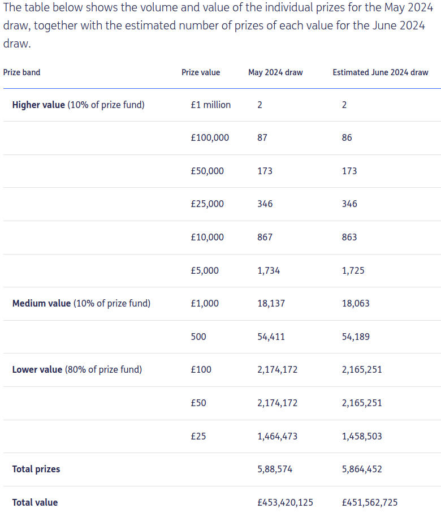Click the £25 prize value cell

point(198,436)
